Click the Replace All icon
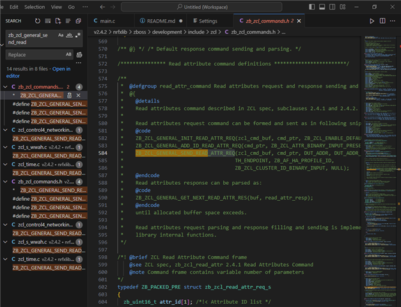Viewport: 401px width, 307px height. (79, 55)
